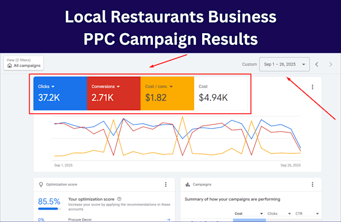This screenshot has height=222, width=341.
Task: Select the red Conversions metric card
Action: [x=114, y=93]
